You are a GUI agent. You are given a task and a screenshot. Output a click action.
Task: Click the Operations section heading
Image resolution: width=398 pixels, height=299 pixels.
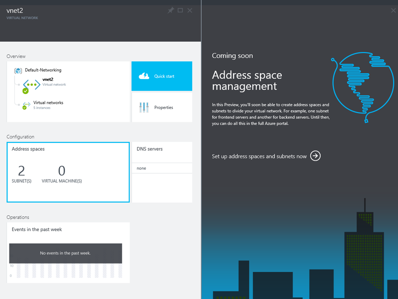18,217
